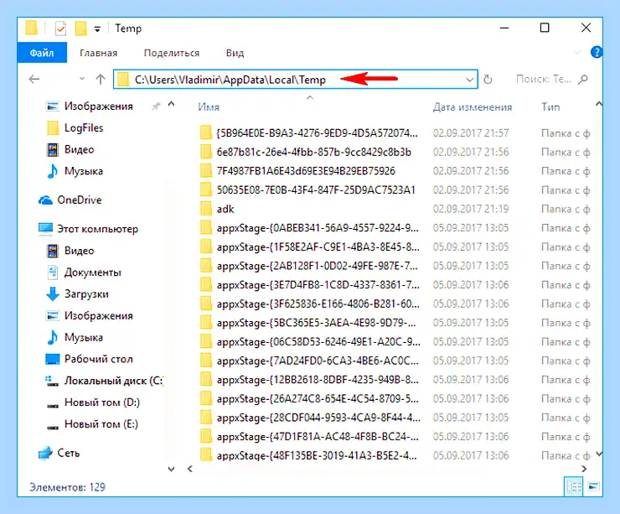620x514 pixels.
Task: Open Help with the question mark icon
Action: 597,52
